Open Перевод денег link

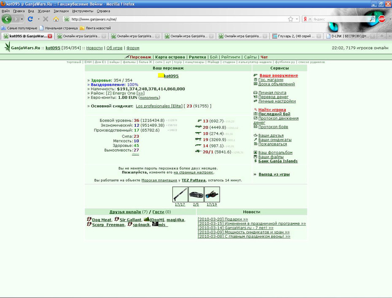(273, 96)
